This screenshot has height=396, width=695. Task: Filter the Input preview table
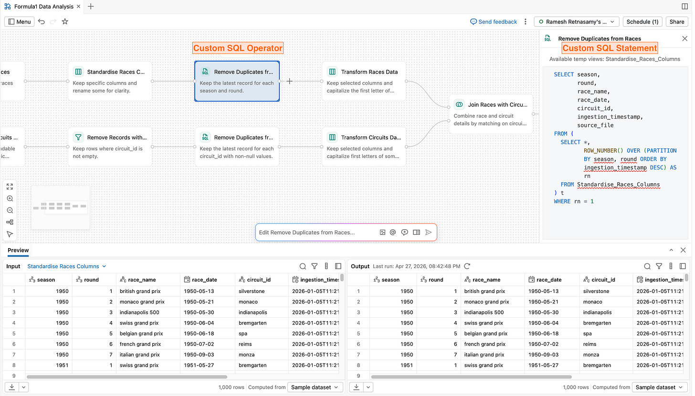pos(315,266)
